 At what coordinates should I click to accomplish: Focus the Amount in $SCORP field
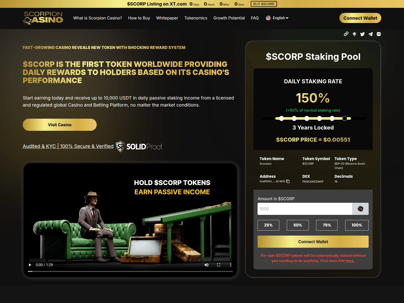[305, 209]
